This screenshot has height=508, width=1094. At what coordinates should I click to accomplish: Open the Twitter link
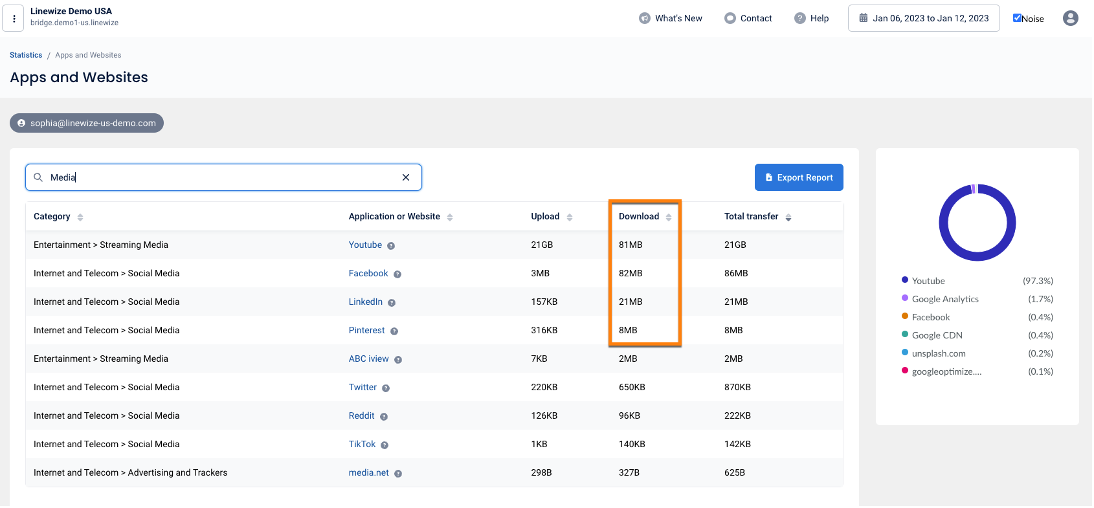point(363,387)
